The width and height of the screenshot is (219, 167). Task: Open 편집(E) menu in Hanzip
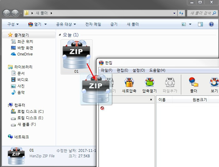122,70
